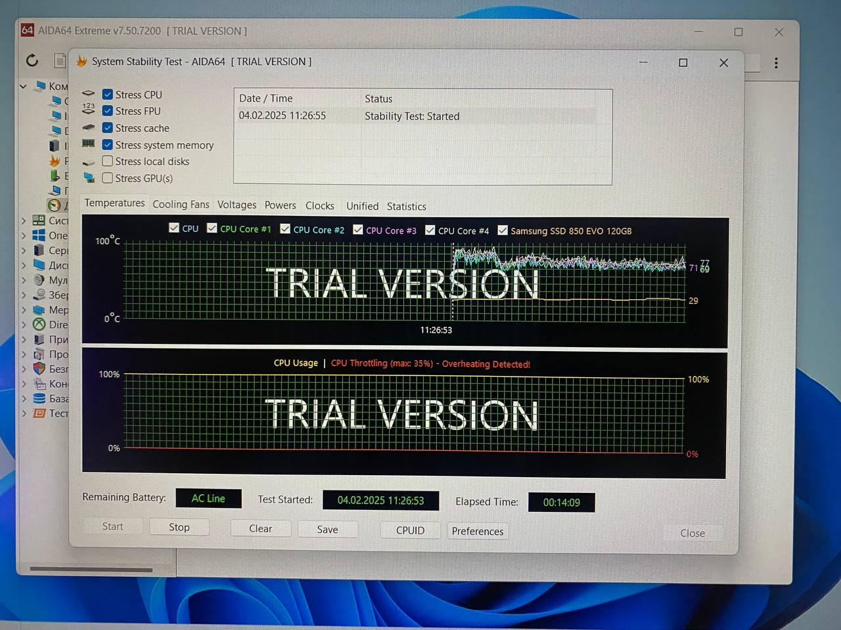Click the drive icon beside Stress local disks

pos(89,161)
